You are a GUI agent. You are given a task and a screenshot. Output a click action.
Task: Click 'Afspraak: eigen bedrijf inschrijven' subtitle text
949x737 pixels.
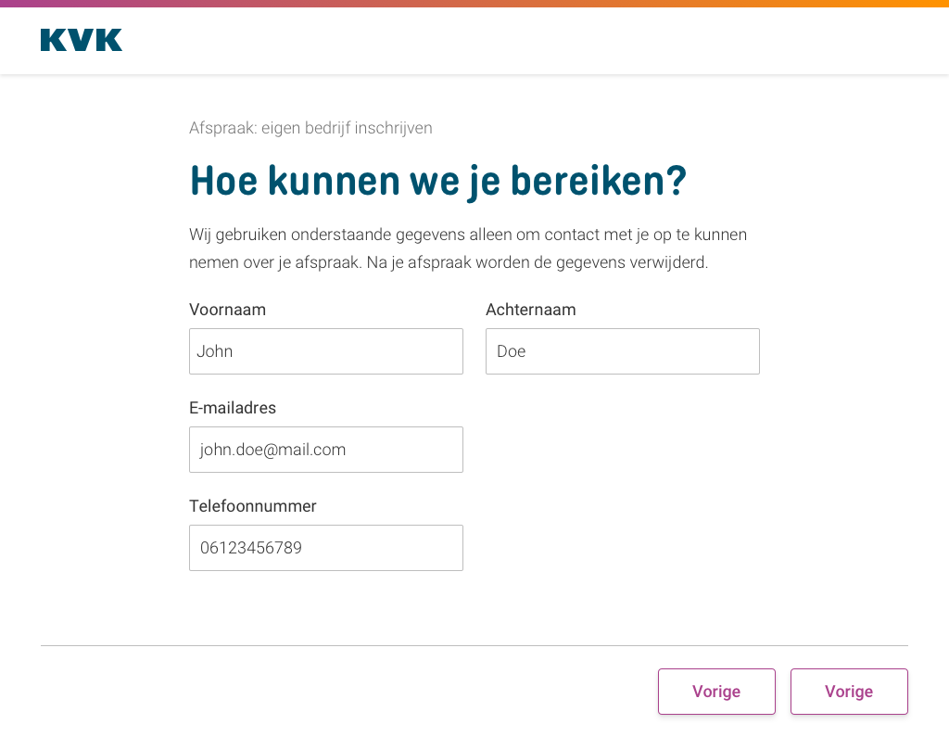310,128
